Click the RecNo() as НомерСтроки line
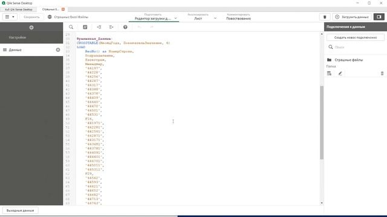Screen dimensions: 387x217 click(109, 51)
